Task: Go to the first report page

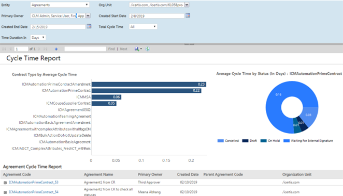Action: pos(4,49)
